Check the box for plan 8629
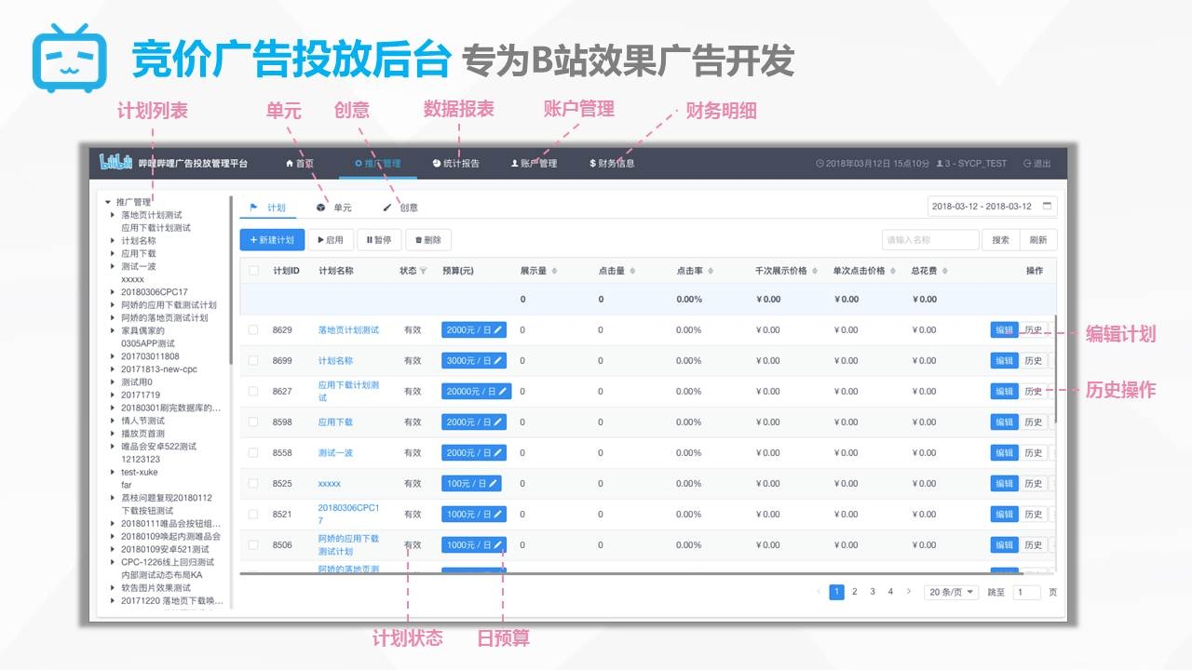The height and width of the screenshot is (670, 1192). tap(253, 330)
